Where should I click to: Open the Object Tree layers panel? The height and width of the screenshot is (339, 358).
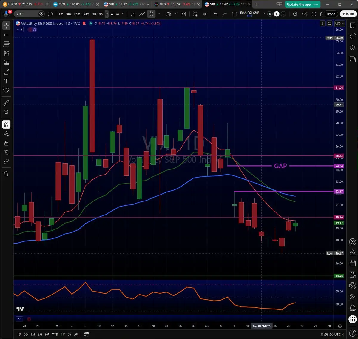(353, 48)
